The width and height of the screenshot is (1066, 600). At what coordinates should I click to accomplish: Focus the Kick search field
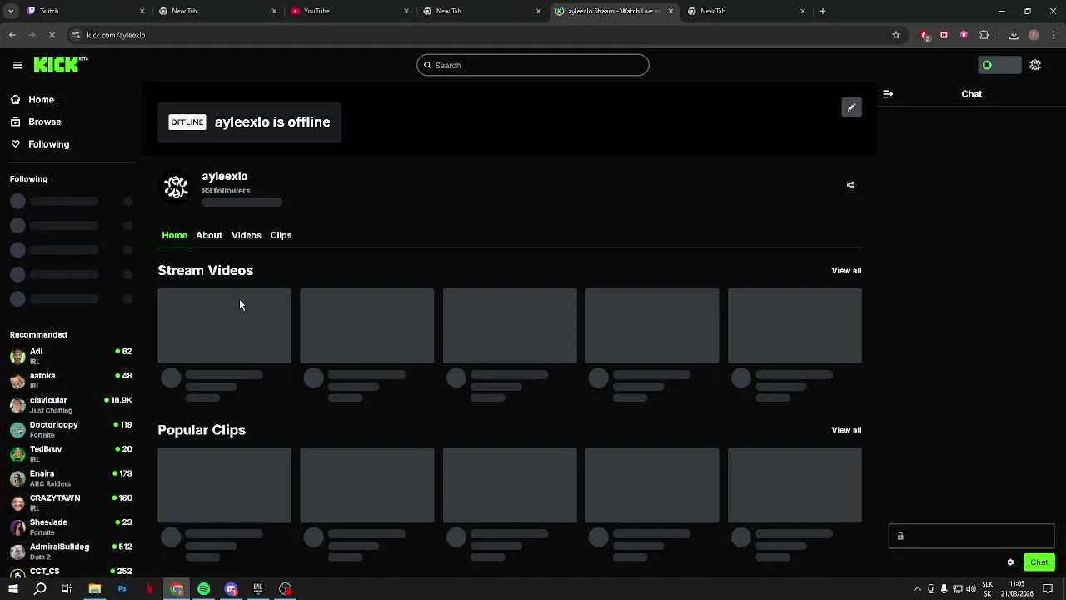coord(533,65)
